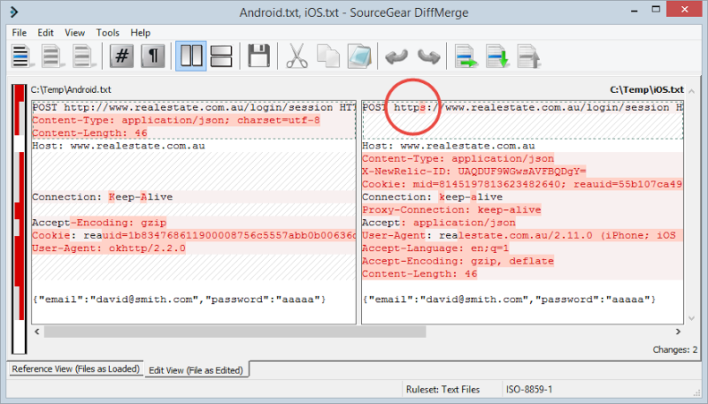The image size is (708, 404).
Task: Click 'Accept: application/json' line in iOS pane
Action: [x=439, y=222]
